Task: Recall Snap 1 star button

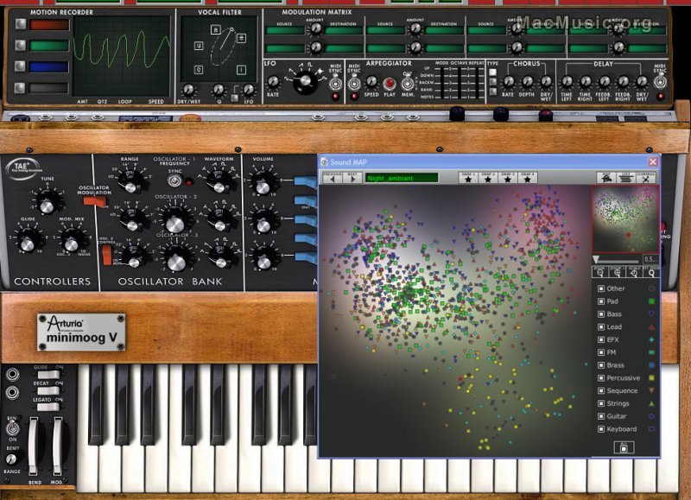Action: (468, 178)
